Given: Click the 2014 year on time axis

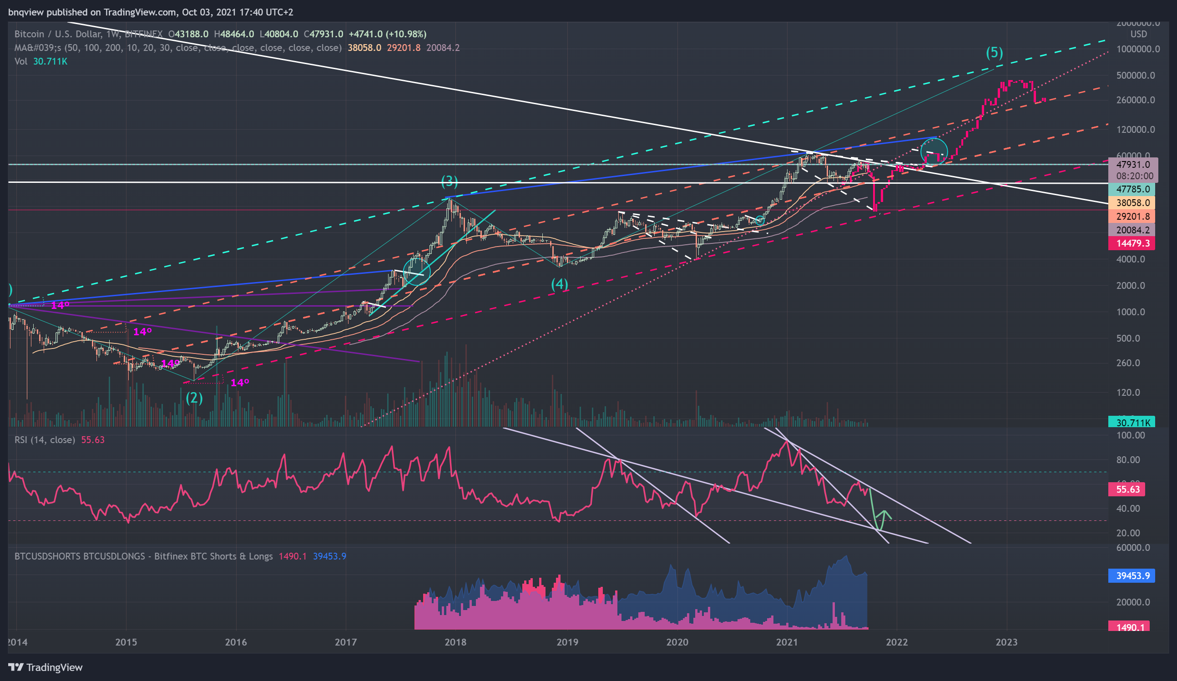Looking at the screenshot, I should tap(17, 642).
